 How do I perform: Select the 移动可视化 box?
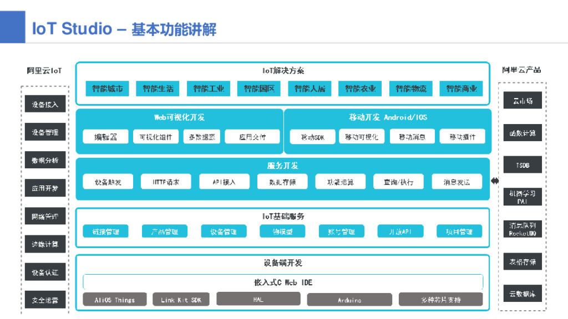[362, 137]
